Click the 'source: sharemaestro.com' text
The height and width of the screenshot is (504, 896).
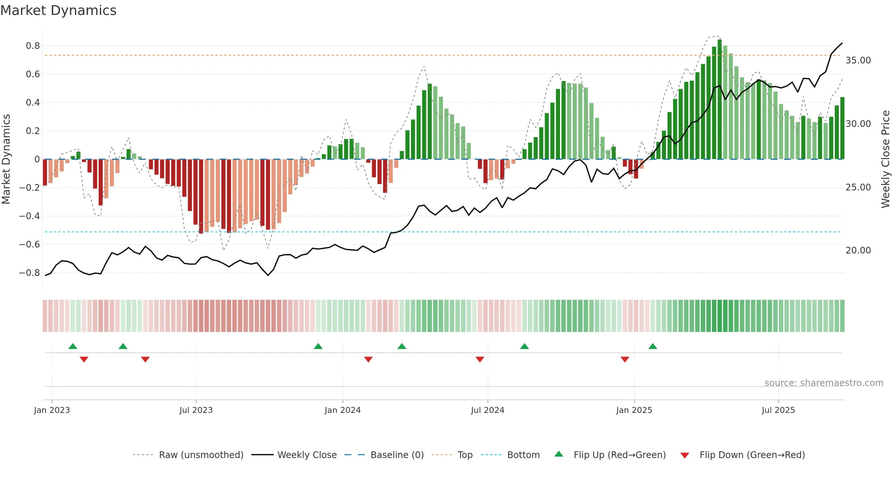[824, 383]
